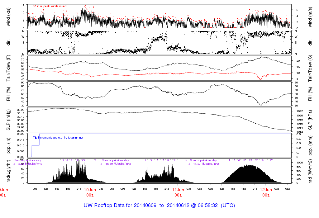Viewport: 319px width, 218px height.
Task: Click the '1016' hPa axis value
Action: coord(300,124)
